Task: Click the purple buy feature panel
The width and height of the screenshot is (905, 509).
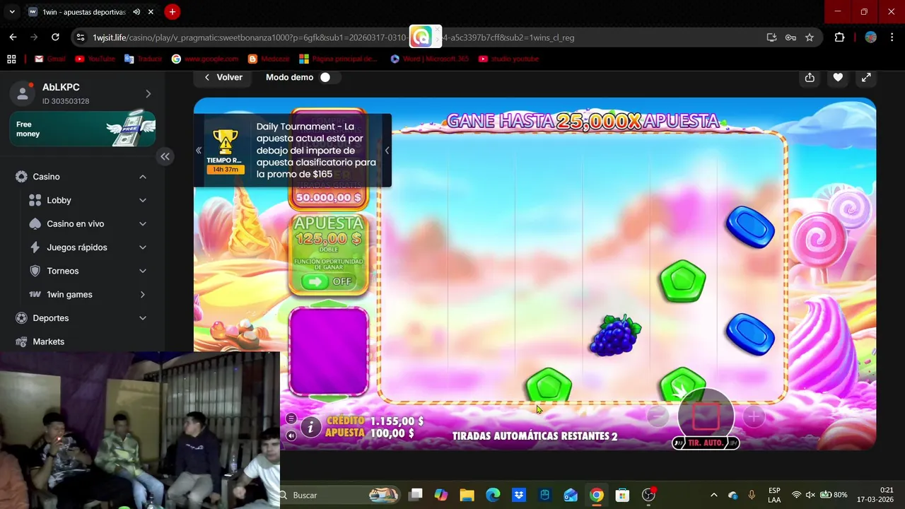Action: pos(328,351)
